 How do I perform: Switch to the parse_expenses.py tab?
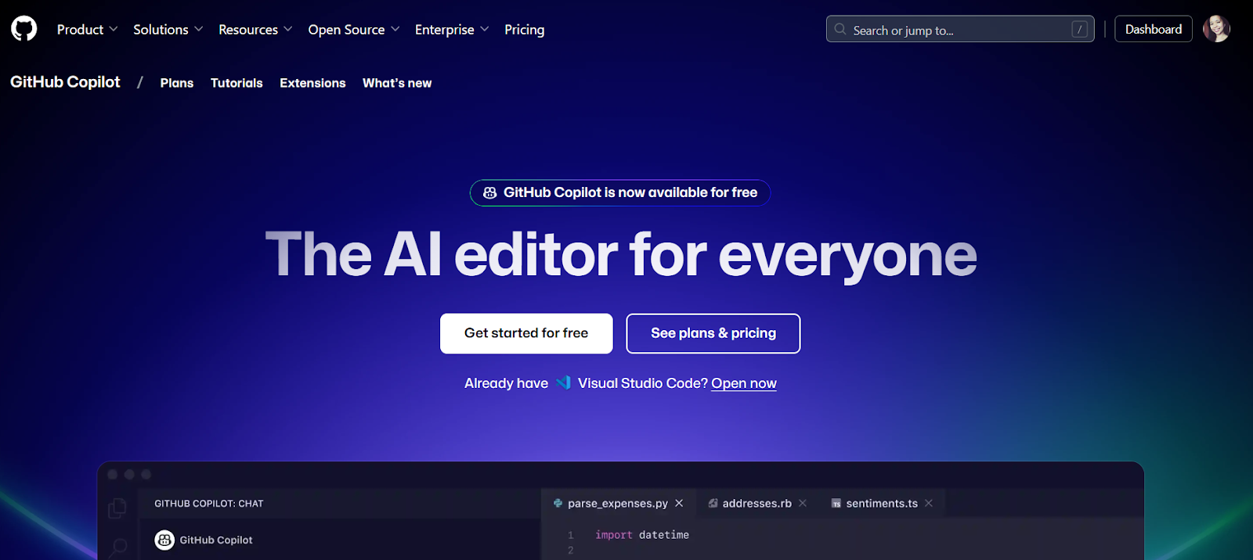click(618, 503)
